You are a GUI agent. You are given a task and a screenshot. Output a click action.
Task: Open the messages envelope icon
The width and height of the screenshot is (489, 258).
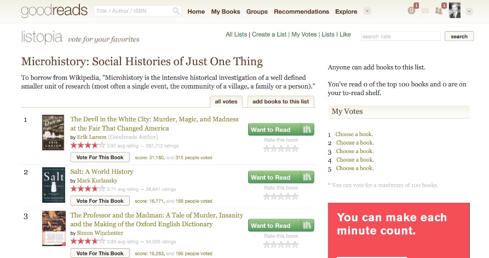425,11
